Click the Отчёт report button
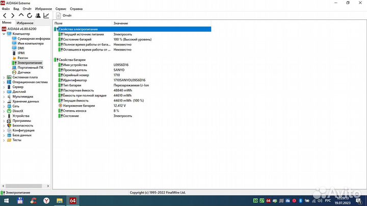 click(64, 15)
